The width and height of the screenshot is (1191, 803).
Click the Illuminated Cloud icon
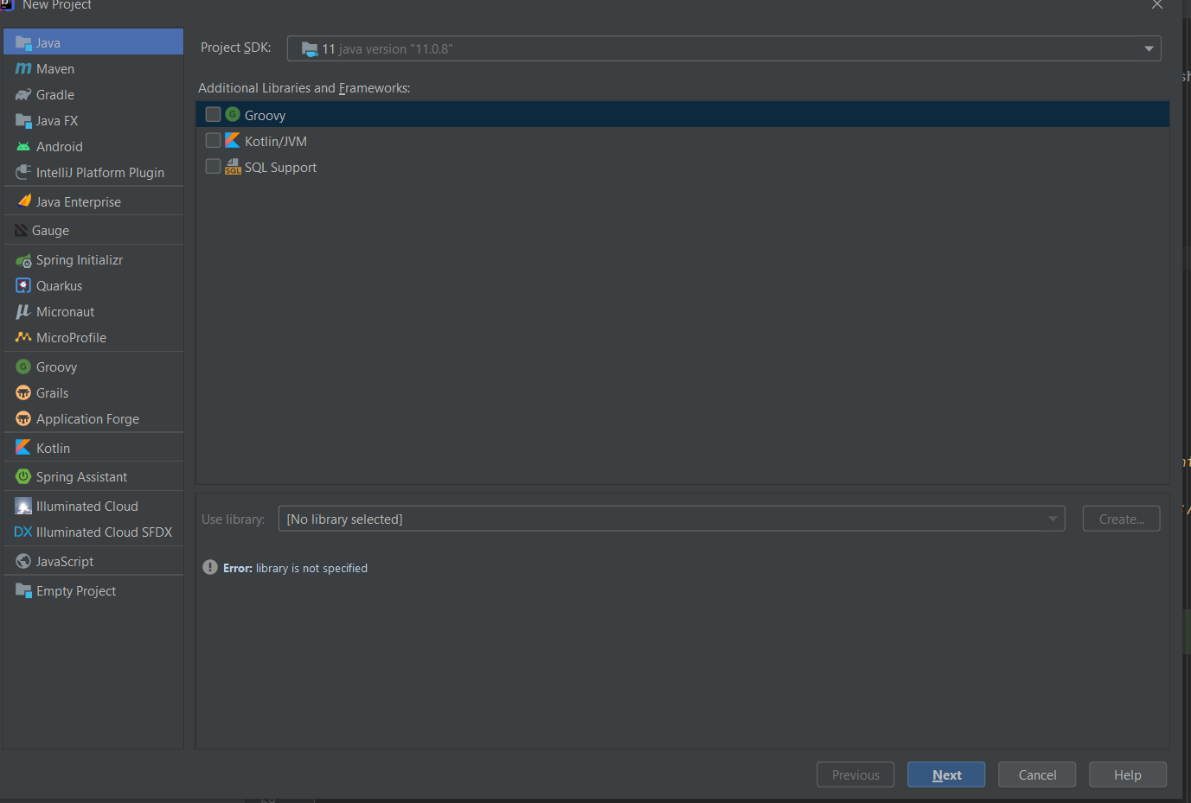[23, 506]
